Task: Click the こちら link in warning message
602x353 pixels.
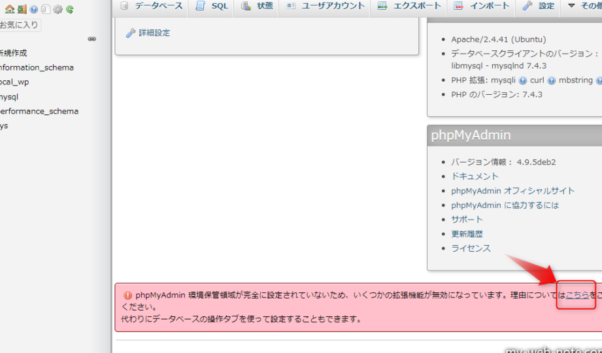Action: pyautogui.click(x=577, y=295)
